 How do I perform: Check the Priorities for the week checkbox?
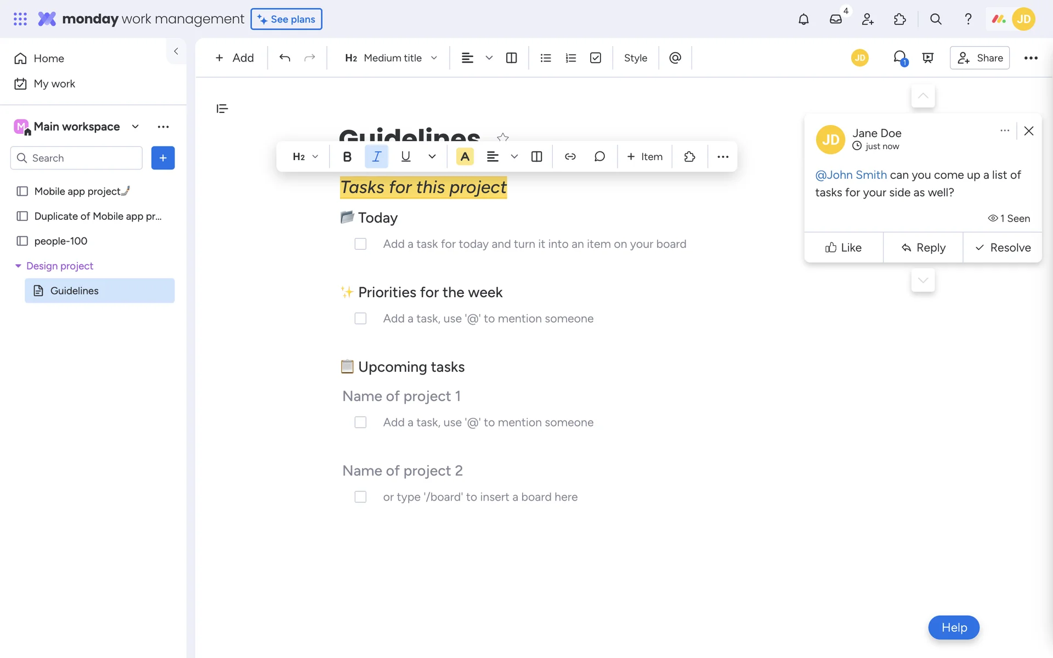(x=360, y=319)
